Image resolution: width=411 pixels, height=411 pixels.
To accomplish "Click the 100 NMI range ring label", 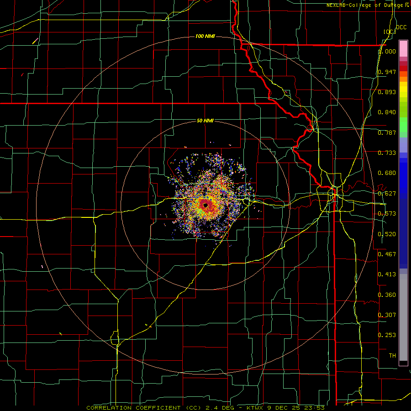I will 205,36.
